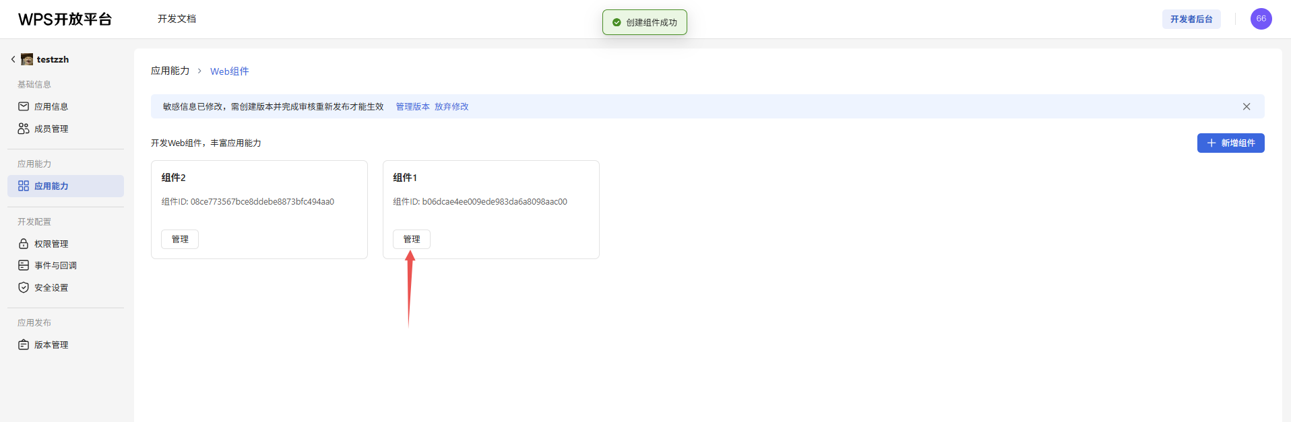This screenshot has height=422, width=1291.
Task: Go to 应用能力 in the breadcrumb
Action: [x=170, y=71]
